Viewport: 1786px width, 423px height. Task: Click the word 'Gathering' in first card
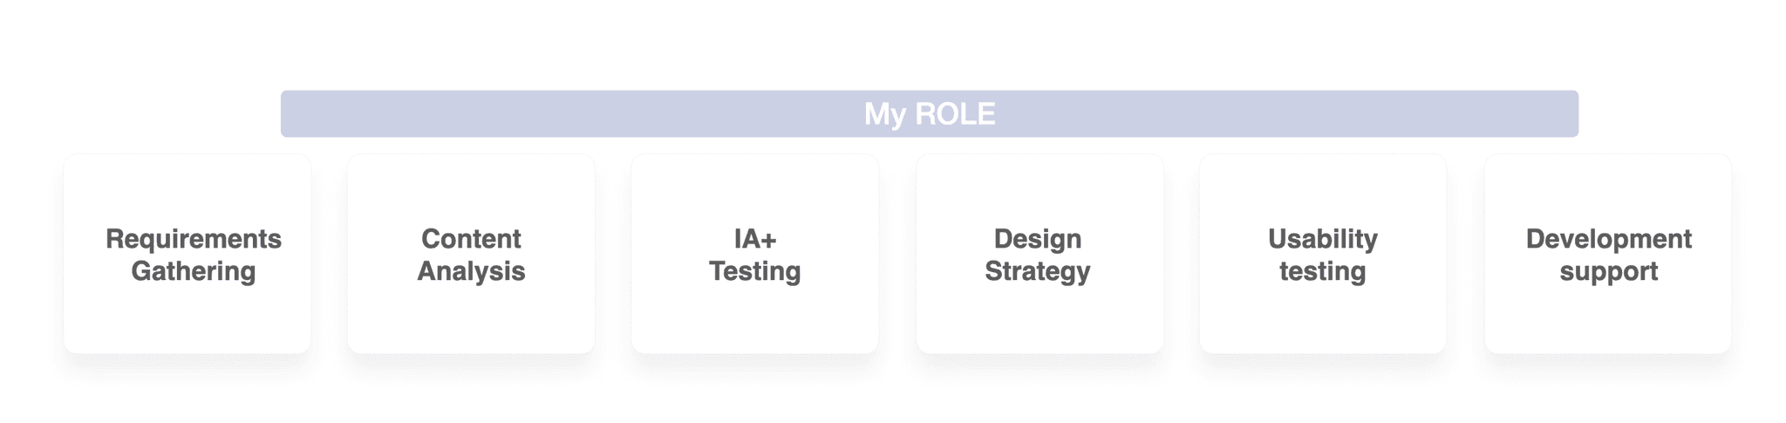194,271
